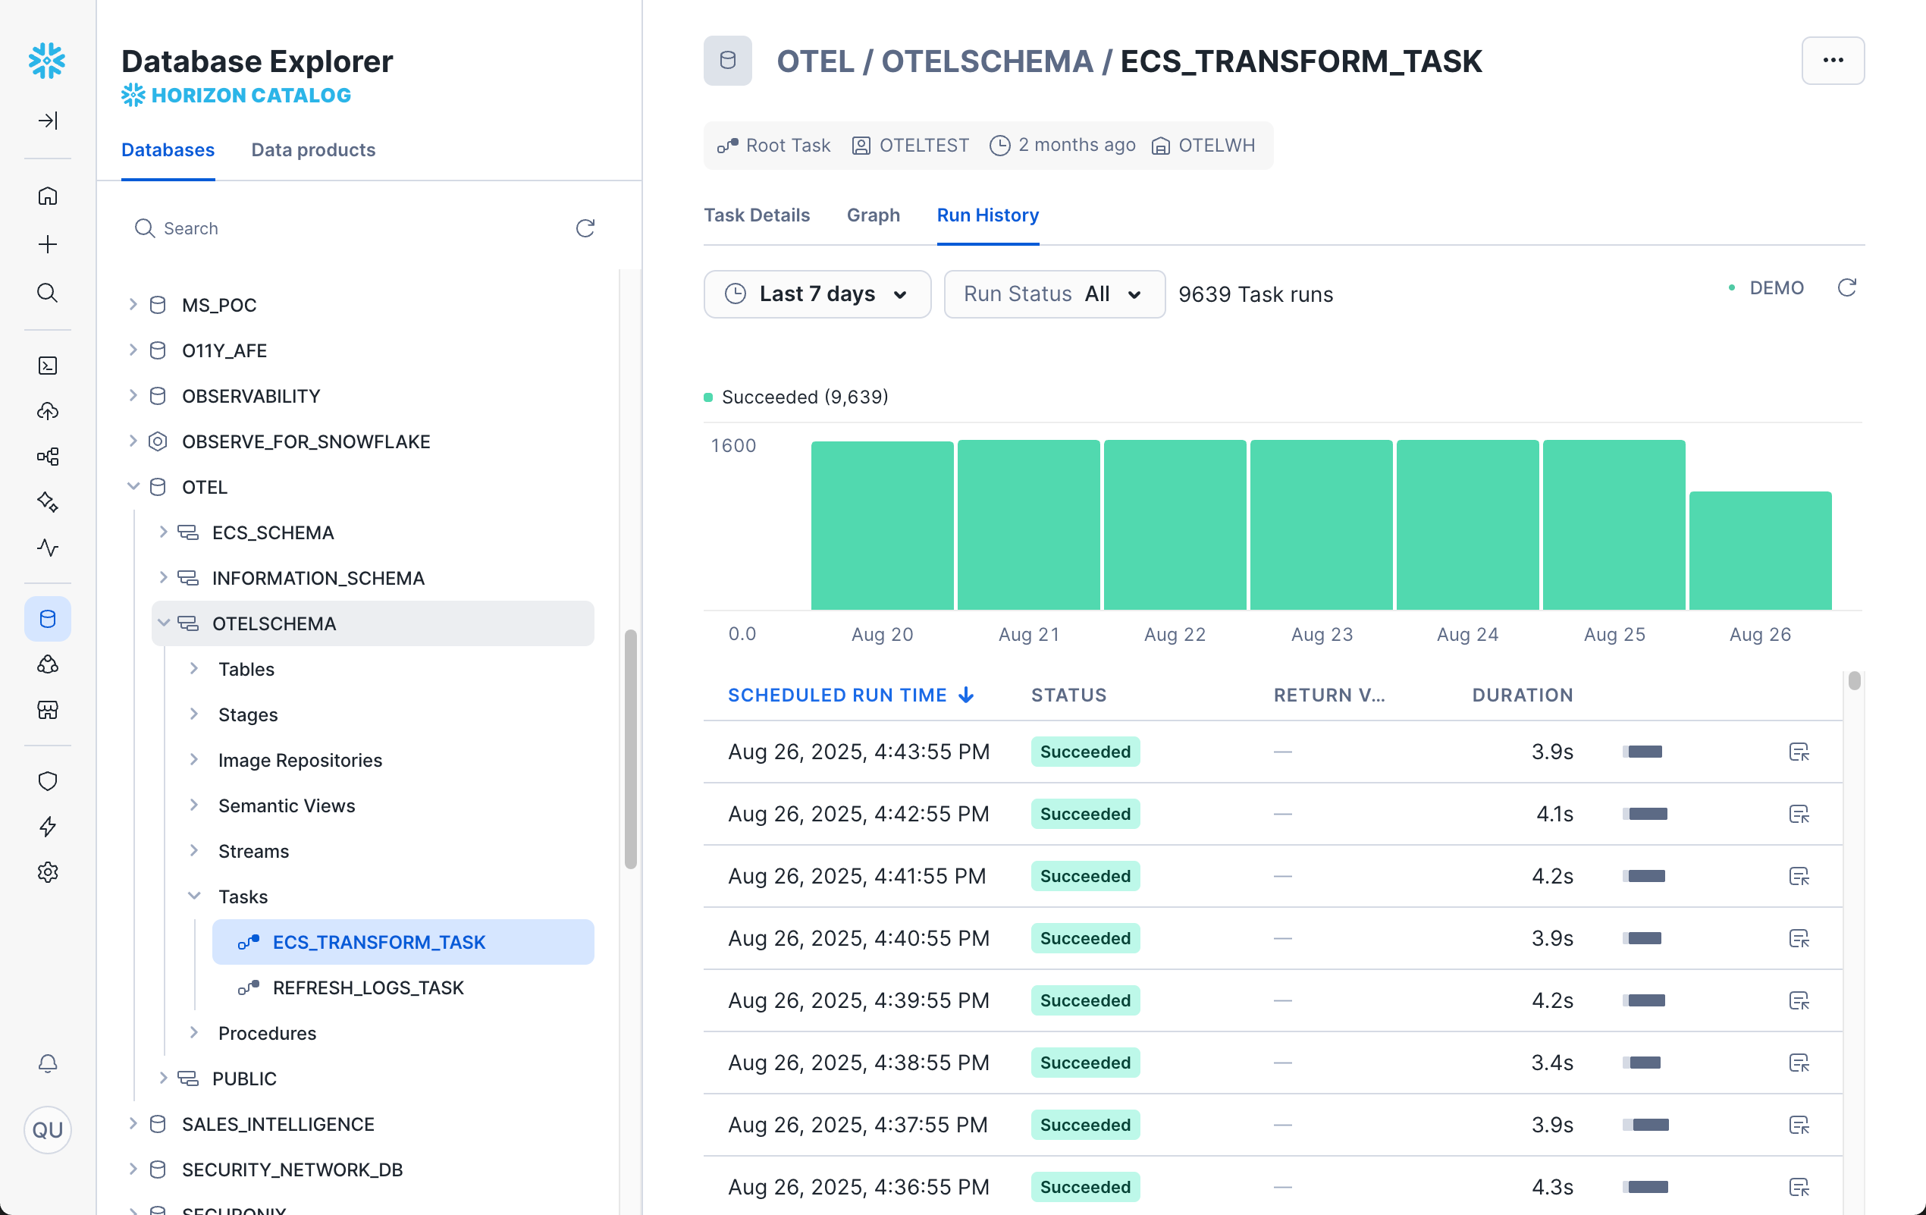Switch to the Graph tab
The image size is (1926, 1215).
tap(873, 215)
